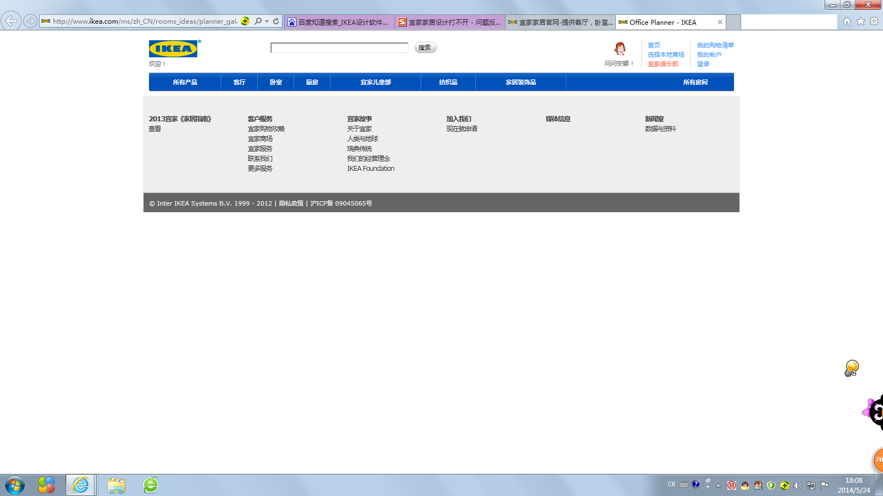Switch to the 百度知道搜索 browser tab

coord(339,22)
